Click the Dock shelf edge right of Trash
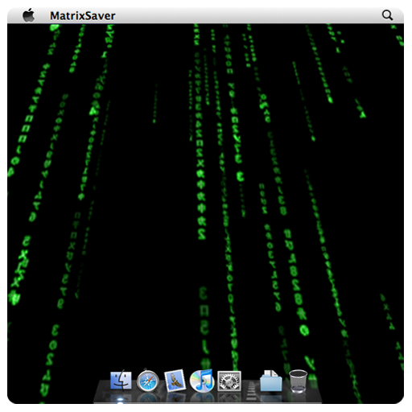 [x=315, y=392]
